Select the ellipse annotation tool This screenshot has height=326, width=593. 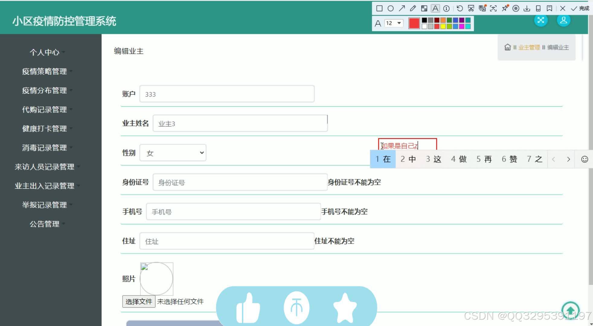[x=390, y=8]
